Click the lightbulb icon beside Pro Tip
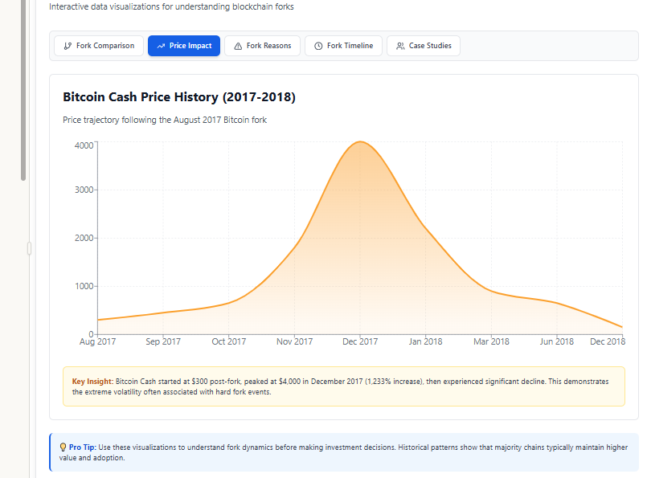Viewport: 647px width, 478px height. point(63,446)
